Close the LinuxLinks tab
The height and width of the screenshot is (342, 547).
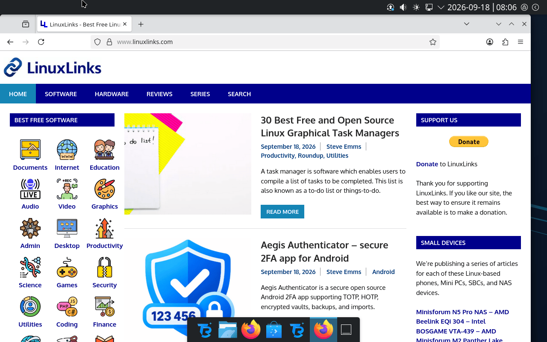[125, 24]
